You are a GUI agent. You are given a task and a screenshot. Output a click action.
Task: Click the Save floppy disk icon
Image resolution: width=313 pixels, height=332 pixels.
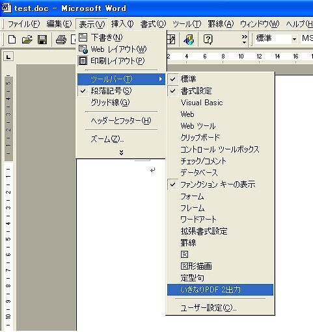coord(42,40)
